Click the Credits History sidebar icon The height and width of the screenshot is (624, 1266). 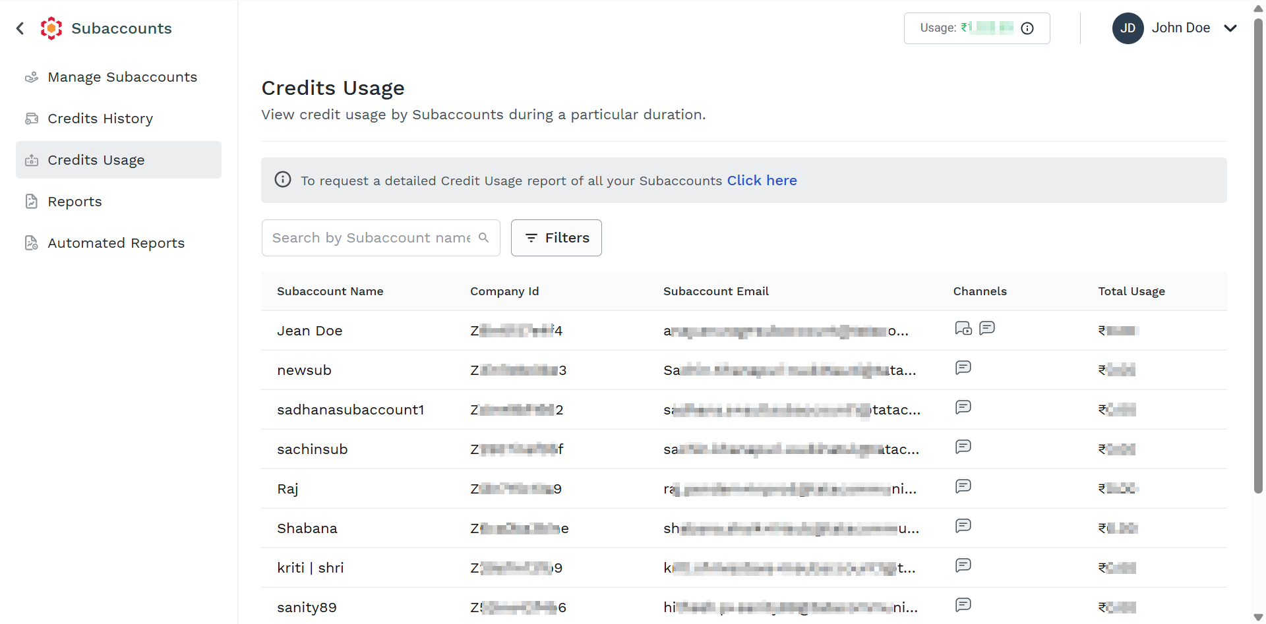point(32,119)
